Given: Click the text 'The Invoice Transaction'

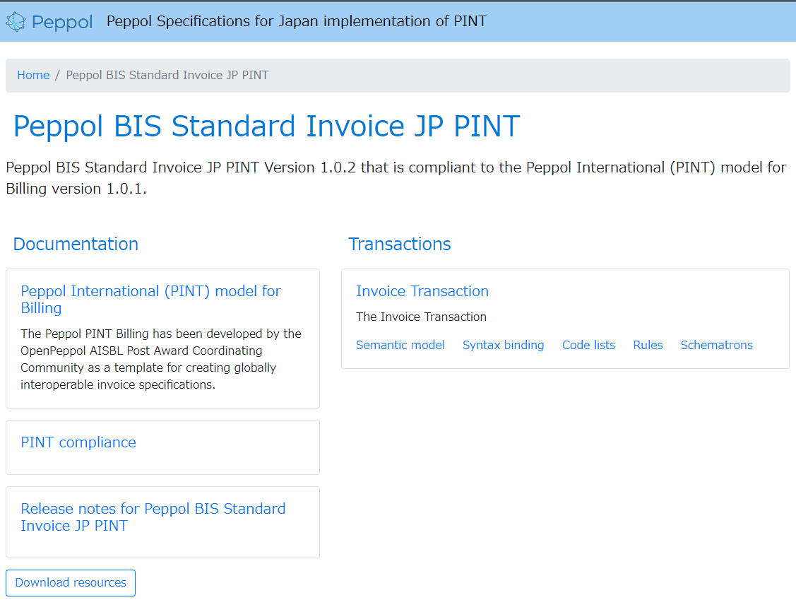Looking at the screenshot, I should point(422,317).
